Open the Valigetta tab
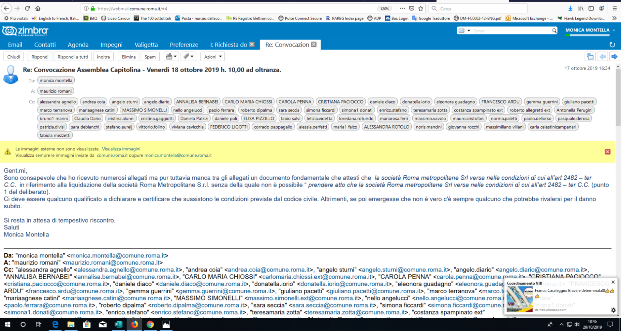Image resolution: width=621 pixels, height=331 pixels. pos(146,45)
